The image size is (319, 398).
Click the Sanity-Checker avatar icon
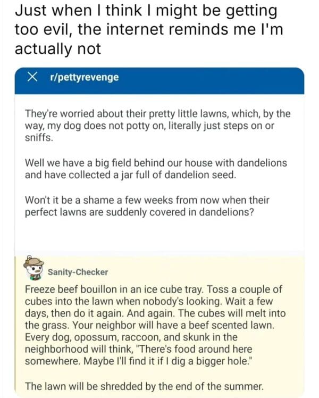pos(34,267)
